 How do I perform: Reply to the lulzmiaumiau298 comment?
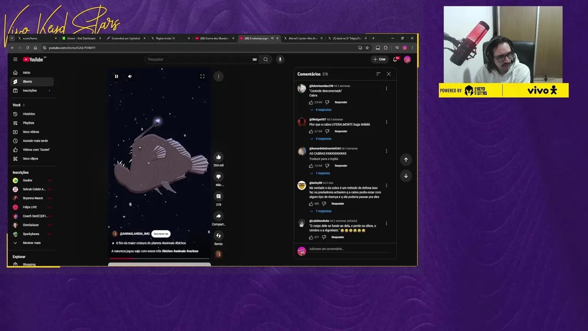point(341,102)
